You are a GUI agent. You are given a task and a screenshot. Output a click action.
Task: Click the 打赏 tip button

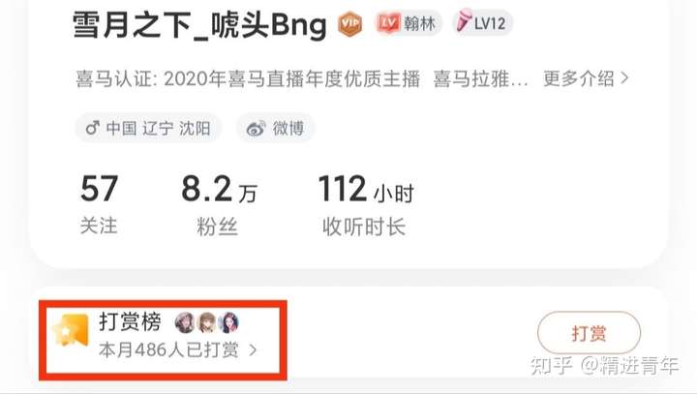click(589, 333)
